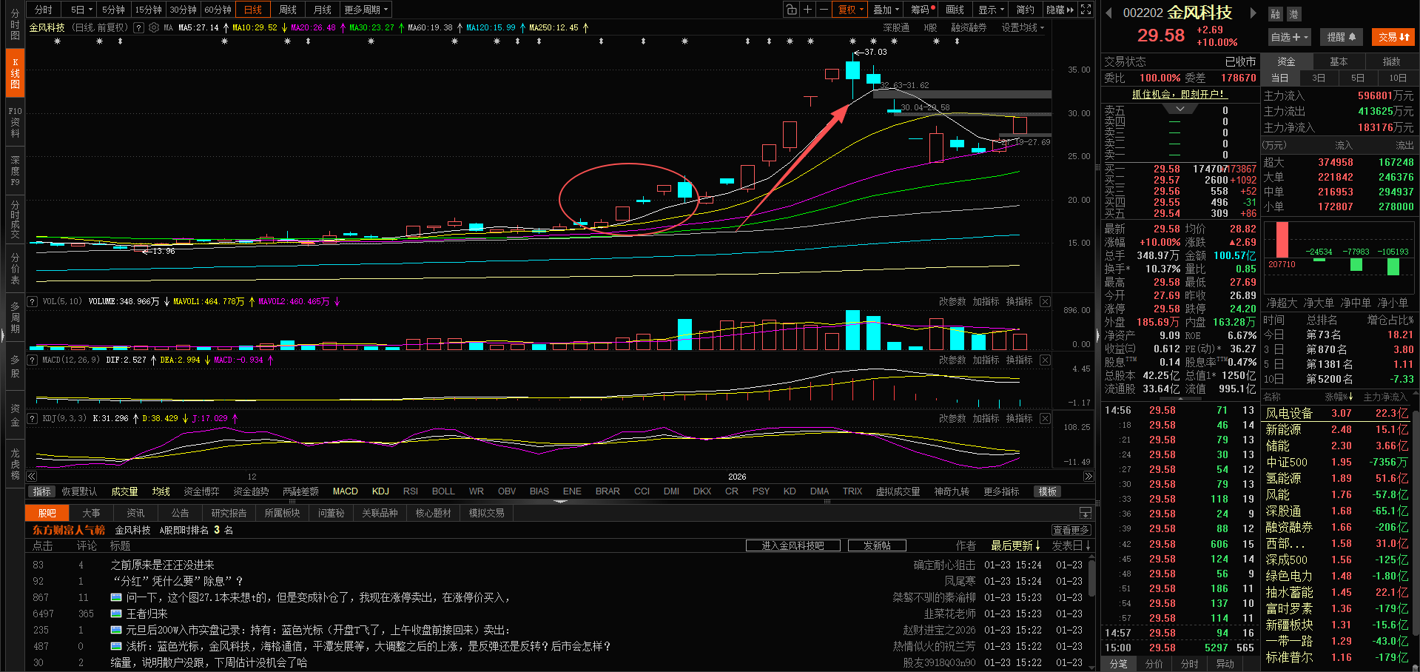1420x672 pixels.
Task: Close the VOL indicator panel
Action: pyautogui.click(x=1045, y=302)
